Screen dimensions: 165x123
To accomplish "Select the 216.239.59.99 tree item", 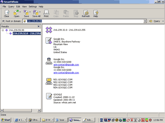I will [16, 30].
